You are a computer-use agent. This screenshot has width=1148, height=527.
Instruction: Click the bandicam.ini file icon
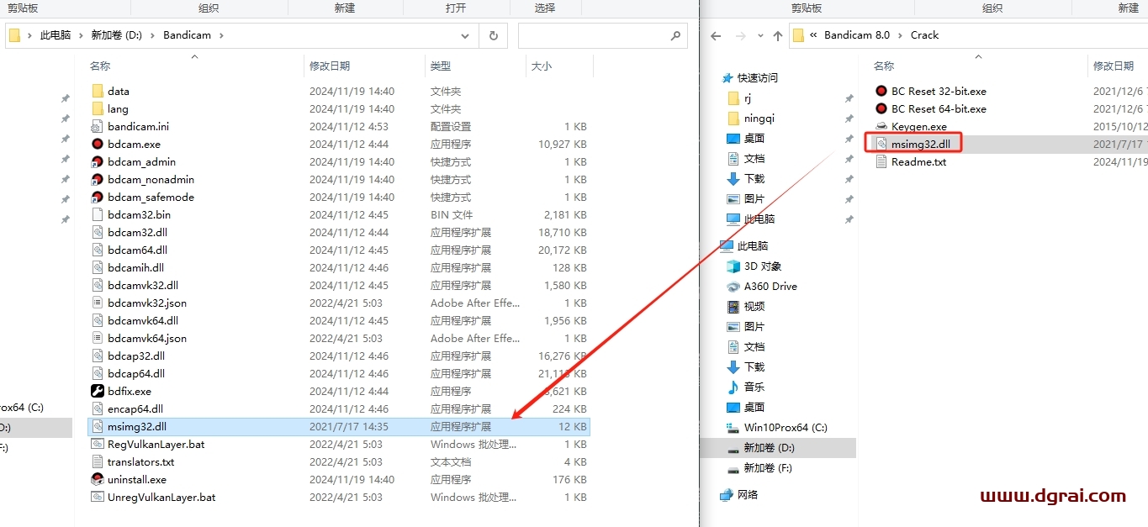pyautogui.click(x=97, y=126)
